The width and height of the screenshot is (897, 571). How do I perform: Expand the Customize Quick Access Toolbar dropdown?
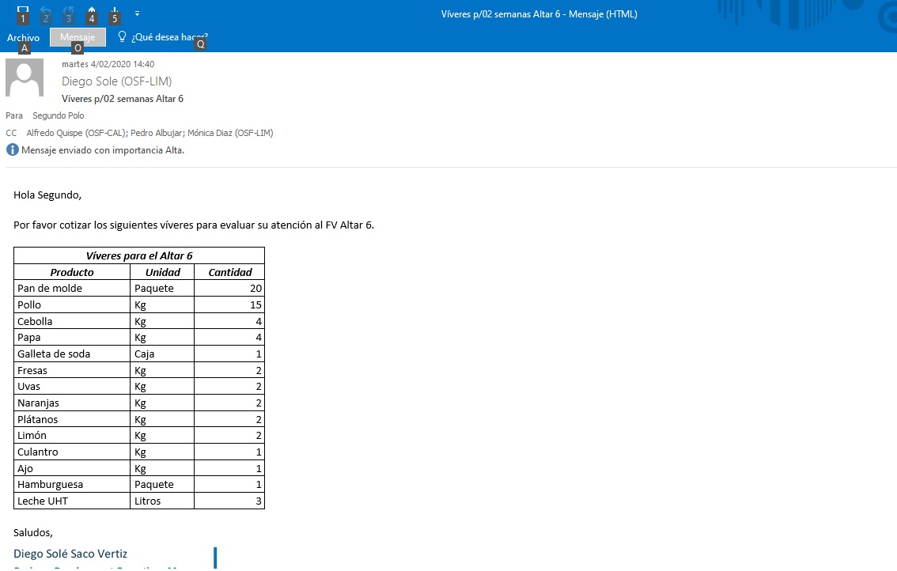(138, 13)
